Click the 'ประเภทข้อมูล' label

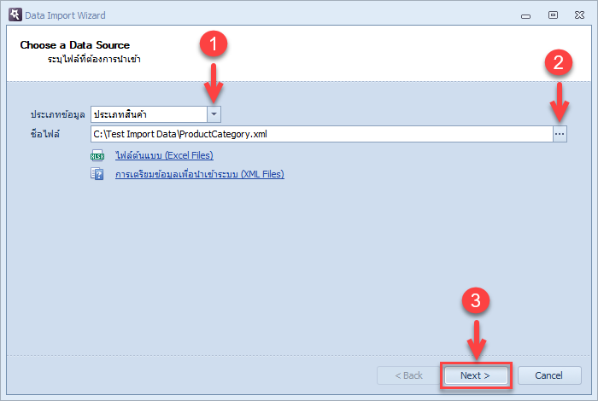(57, 114)
